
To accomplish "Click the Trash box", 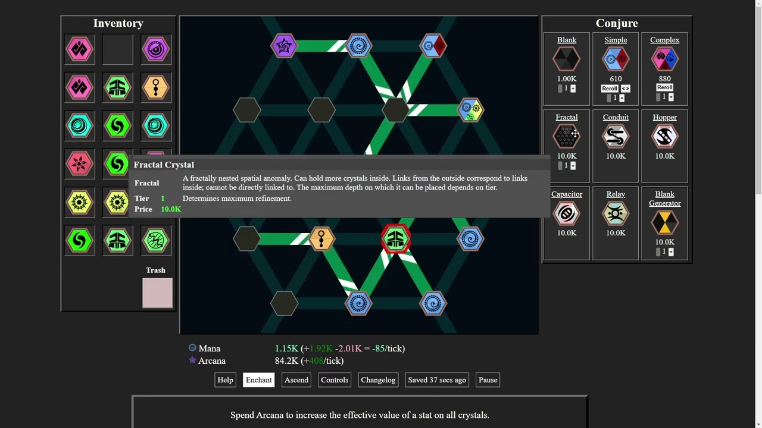I will tap(158, 293).
